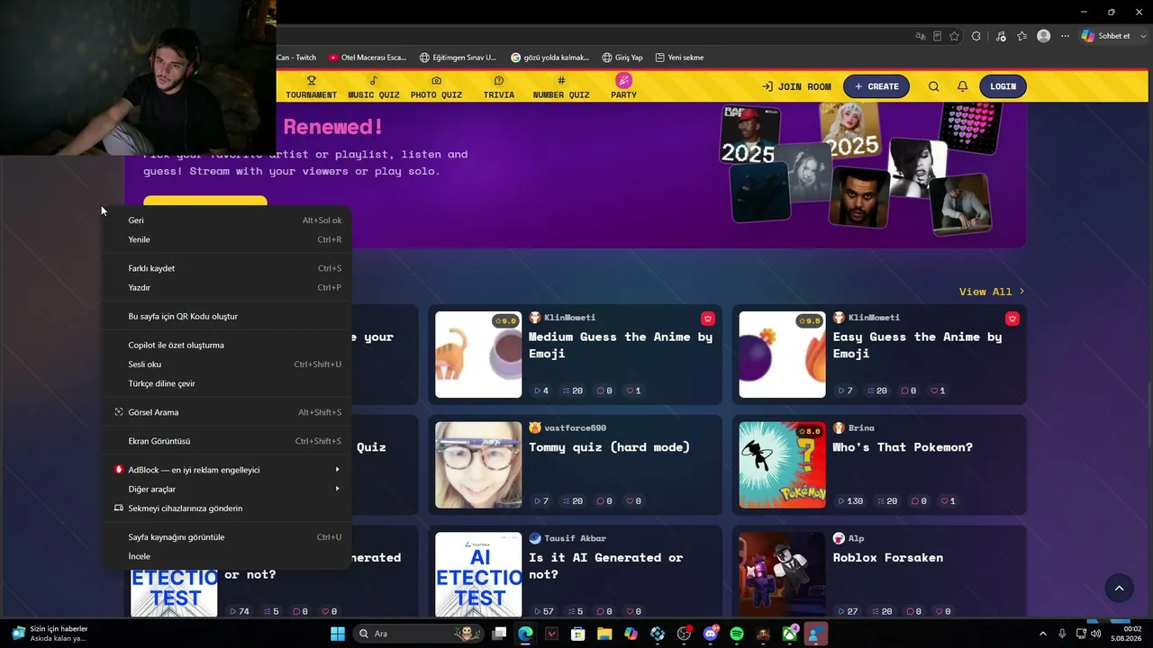This screenshot has width=1153, height=648.
Task: Click the crown badge on Easy Guess the Anime
Action: click(1012, 319)
